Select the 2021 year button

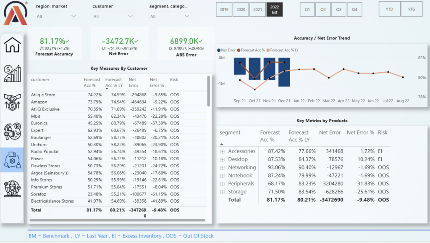(x=257, y=10)
